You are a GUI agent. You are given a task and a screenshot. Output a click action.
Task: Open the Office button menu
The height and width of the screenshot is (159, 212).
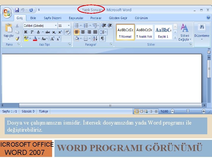tap(6, 13)
